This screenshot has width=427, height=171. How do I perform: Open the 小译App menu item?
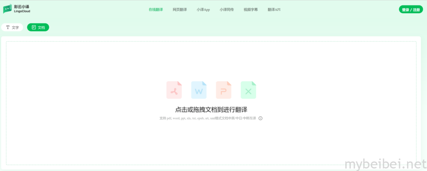tap(203, 9)
